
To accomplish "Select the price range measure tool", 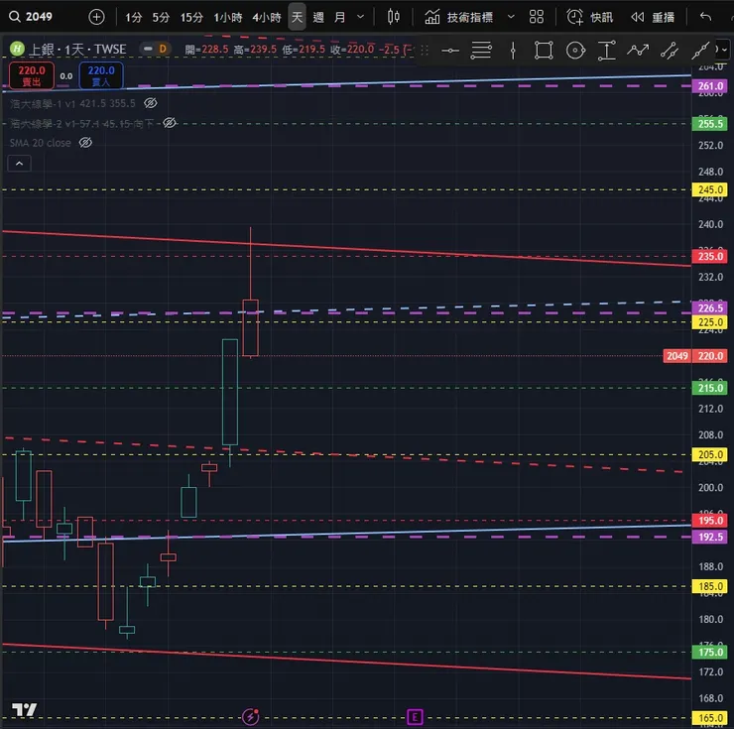I will [x=607, y=51].
